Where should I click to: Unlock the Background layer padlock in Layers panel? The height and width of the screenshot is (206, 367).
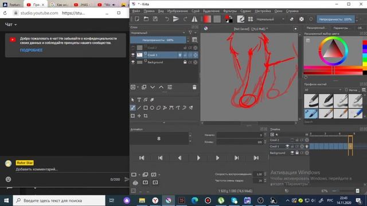[185, 62]
